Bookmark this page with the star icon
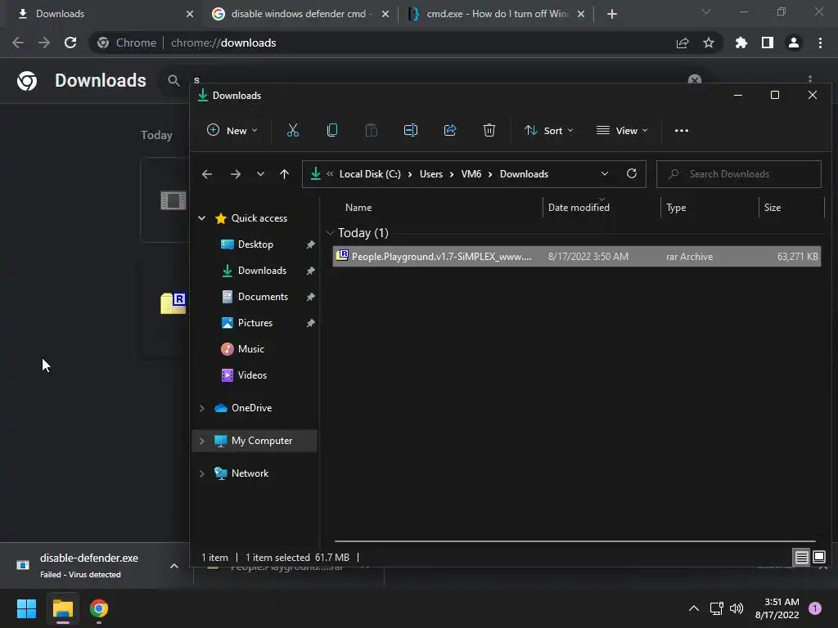 click(x=709, y=43)
